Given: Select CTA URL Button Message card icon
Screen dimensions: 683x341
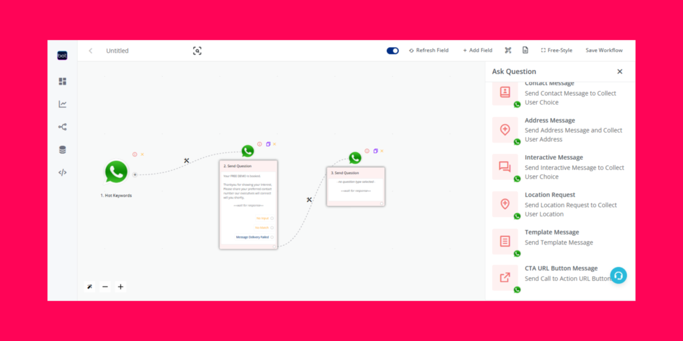Looking at the screenshot, I should point(505,278).
